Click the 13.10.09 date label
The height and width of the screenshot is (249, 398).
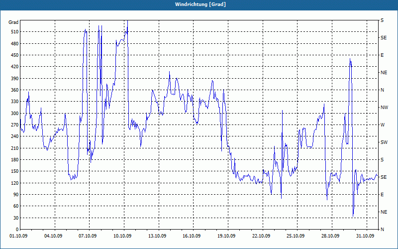tap(157, 236)
